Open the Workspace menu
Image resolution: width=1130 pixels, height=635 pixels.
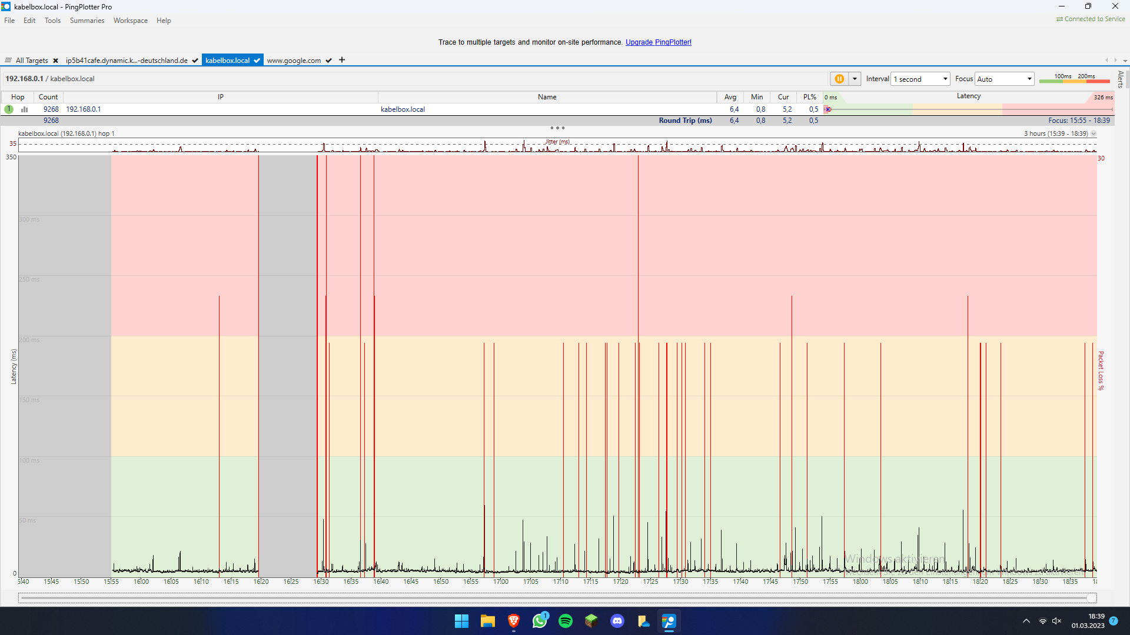(131, 21)
